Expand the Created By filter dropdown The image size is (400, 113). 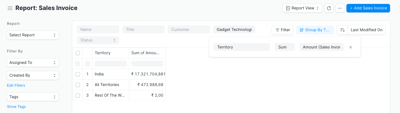pos(33,75)
